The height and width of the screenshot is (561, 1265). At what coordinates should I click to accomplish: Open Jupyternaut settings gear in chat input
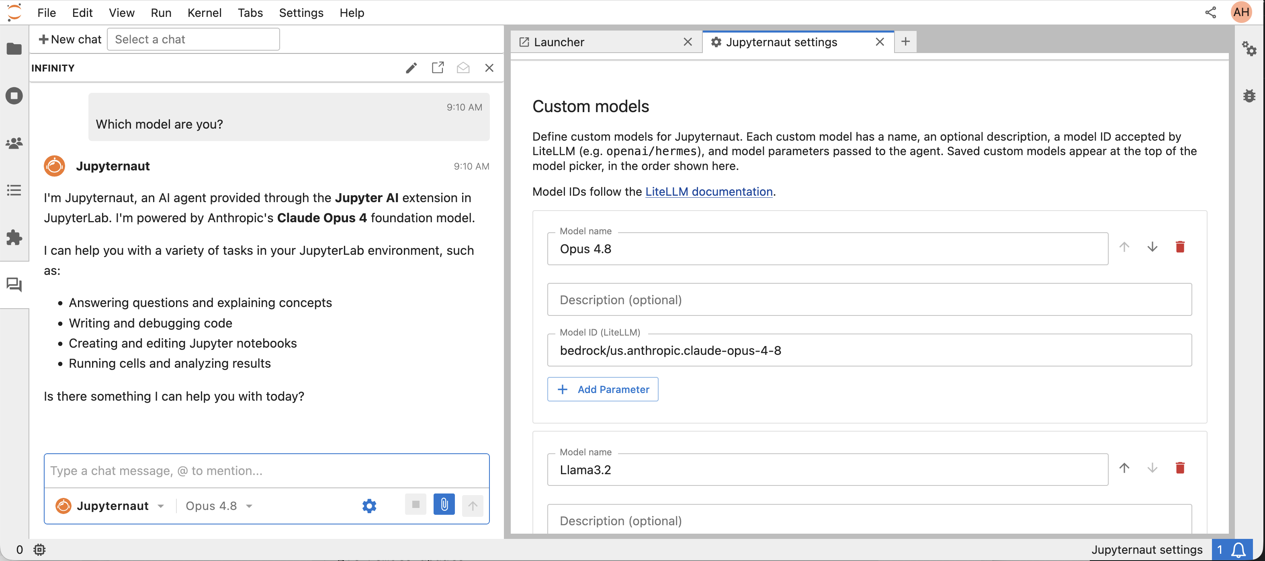(x=369, y=506)
